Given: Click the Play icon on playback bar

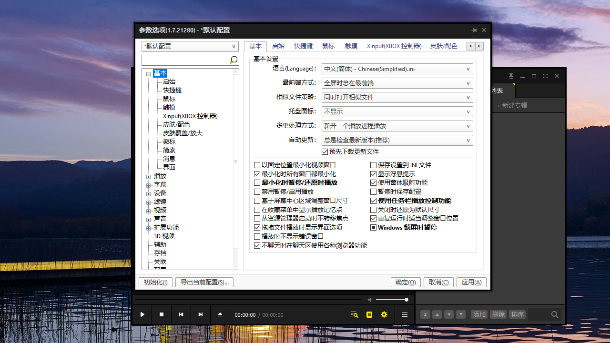Looking at the screenshot, I should tap(142, 314).
